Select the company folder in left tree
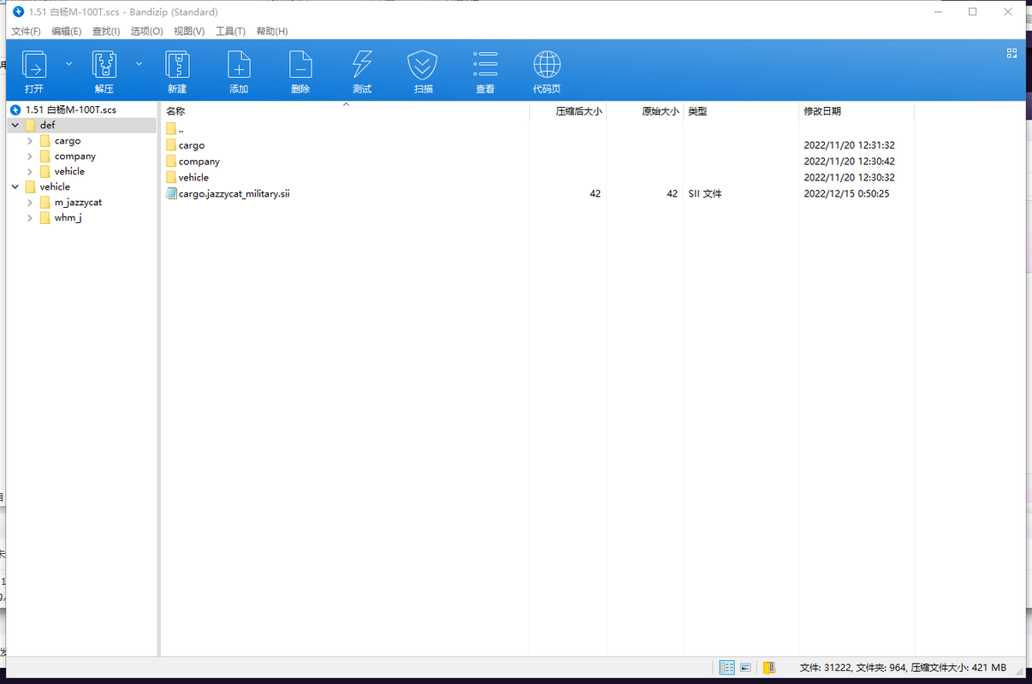1032x684 pixels. [x=75, y=156]
